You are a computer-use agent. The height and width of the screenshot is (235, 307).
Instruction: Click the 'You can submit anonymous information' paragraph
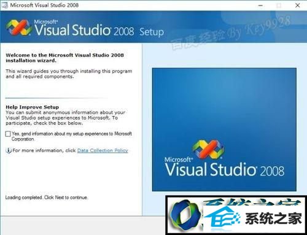point(65,118)
